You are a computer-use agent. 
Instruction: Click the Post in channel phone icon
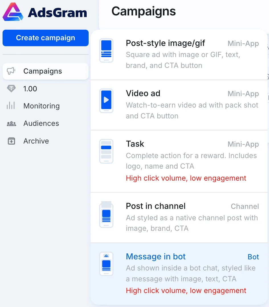coord(106,215)
